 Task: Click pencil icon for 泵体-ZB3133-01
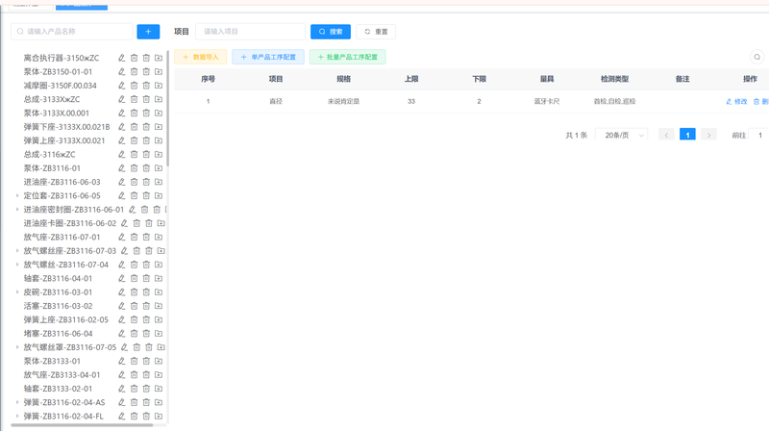coord(122,361)
